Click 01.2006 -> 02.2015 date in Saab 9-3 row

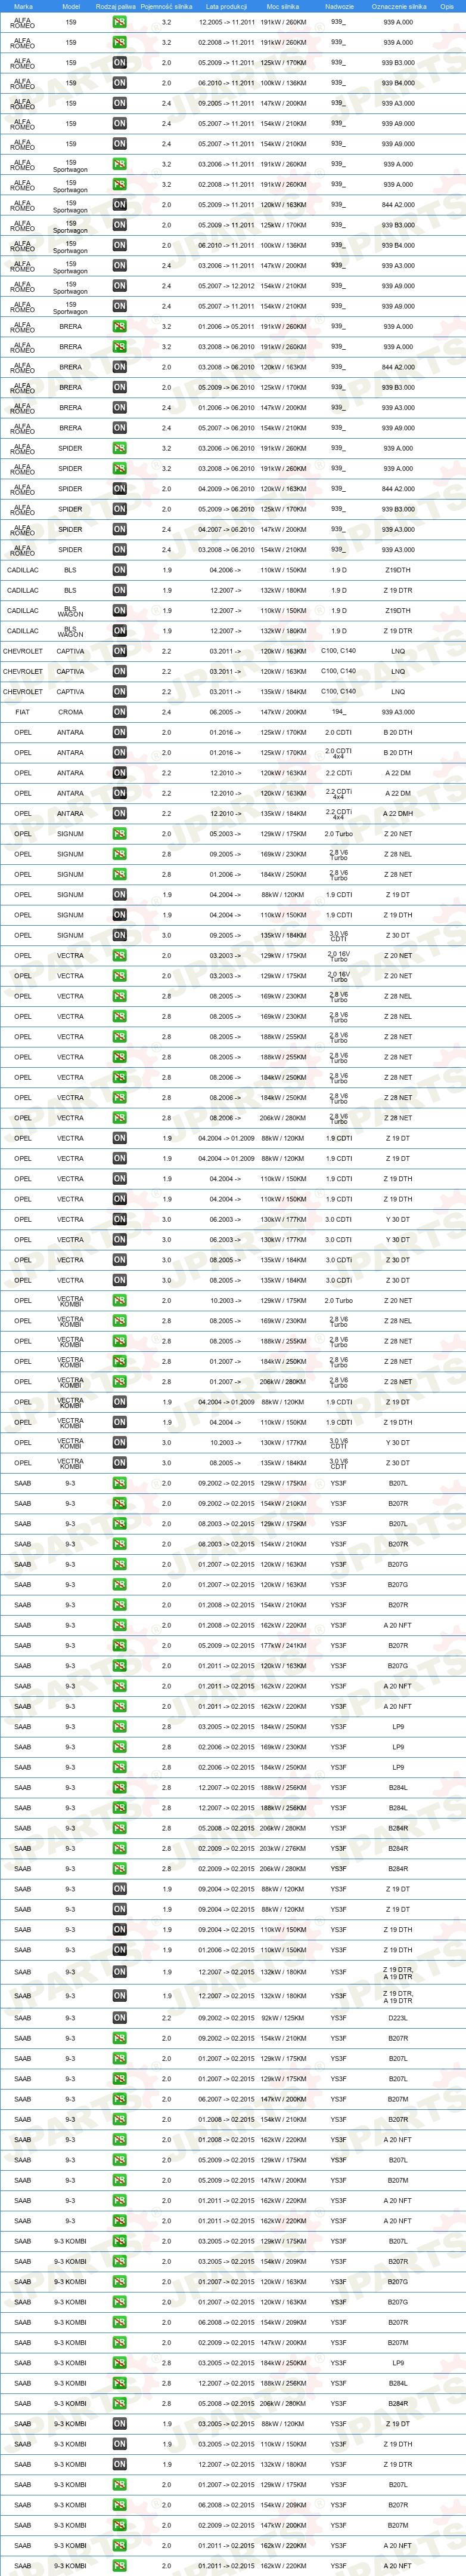(226, 1950)
